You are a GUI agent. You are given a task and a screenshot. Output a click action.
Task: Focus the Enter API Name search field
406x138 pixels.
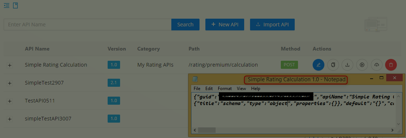[87, 25]
